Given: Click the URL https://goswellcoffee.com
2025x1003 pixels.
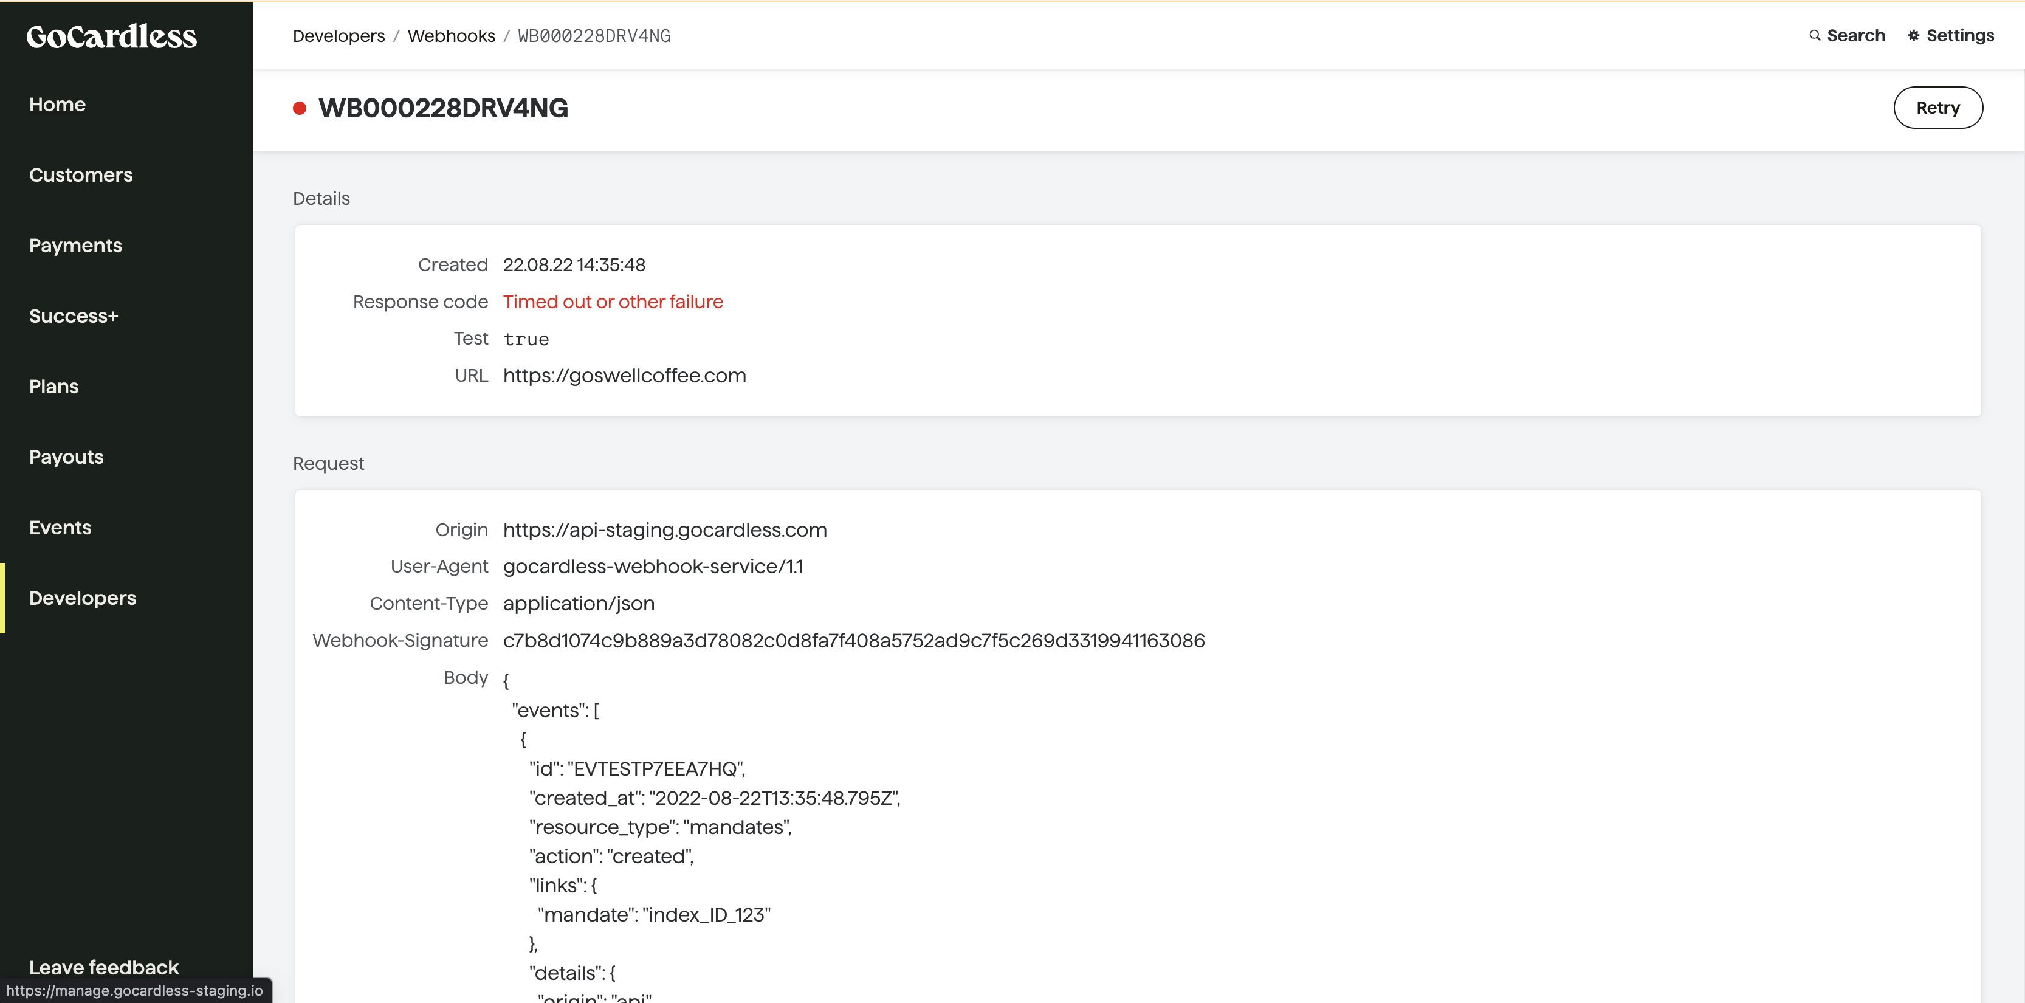Looking at the screenshot, I should click(624, 376).
